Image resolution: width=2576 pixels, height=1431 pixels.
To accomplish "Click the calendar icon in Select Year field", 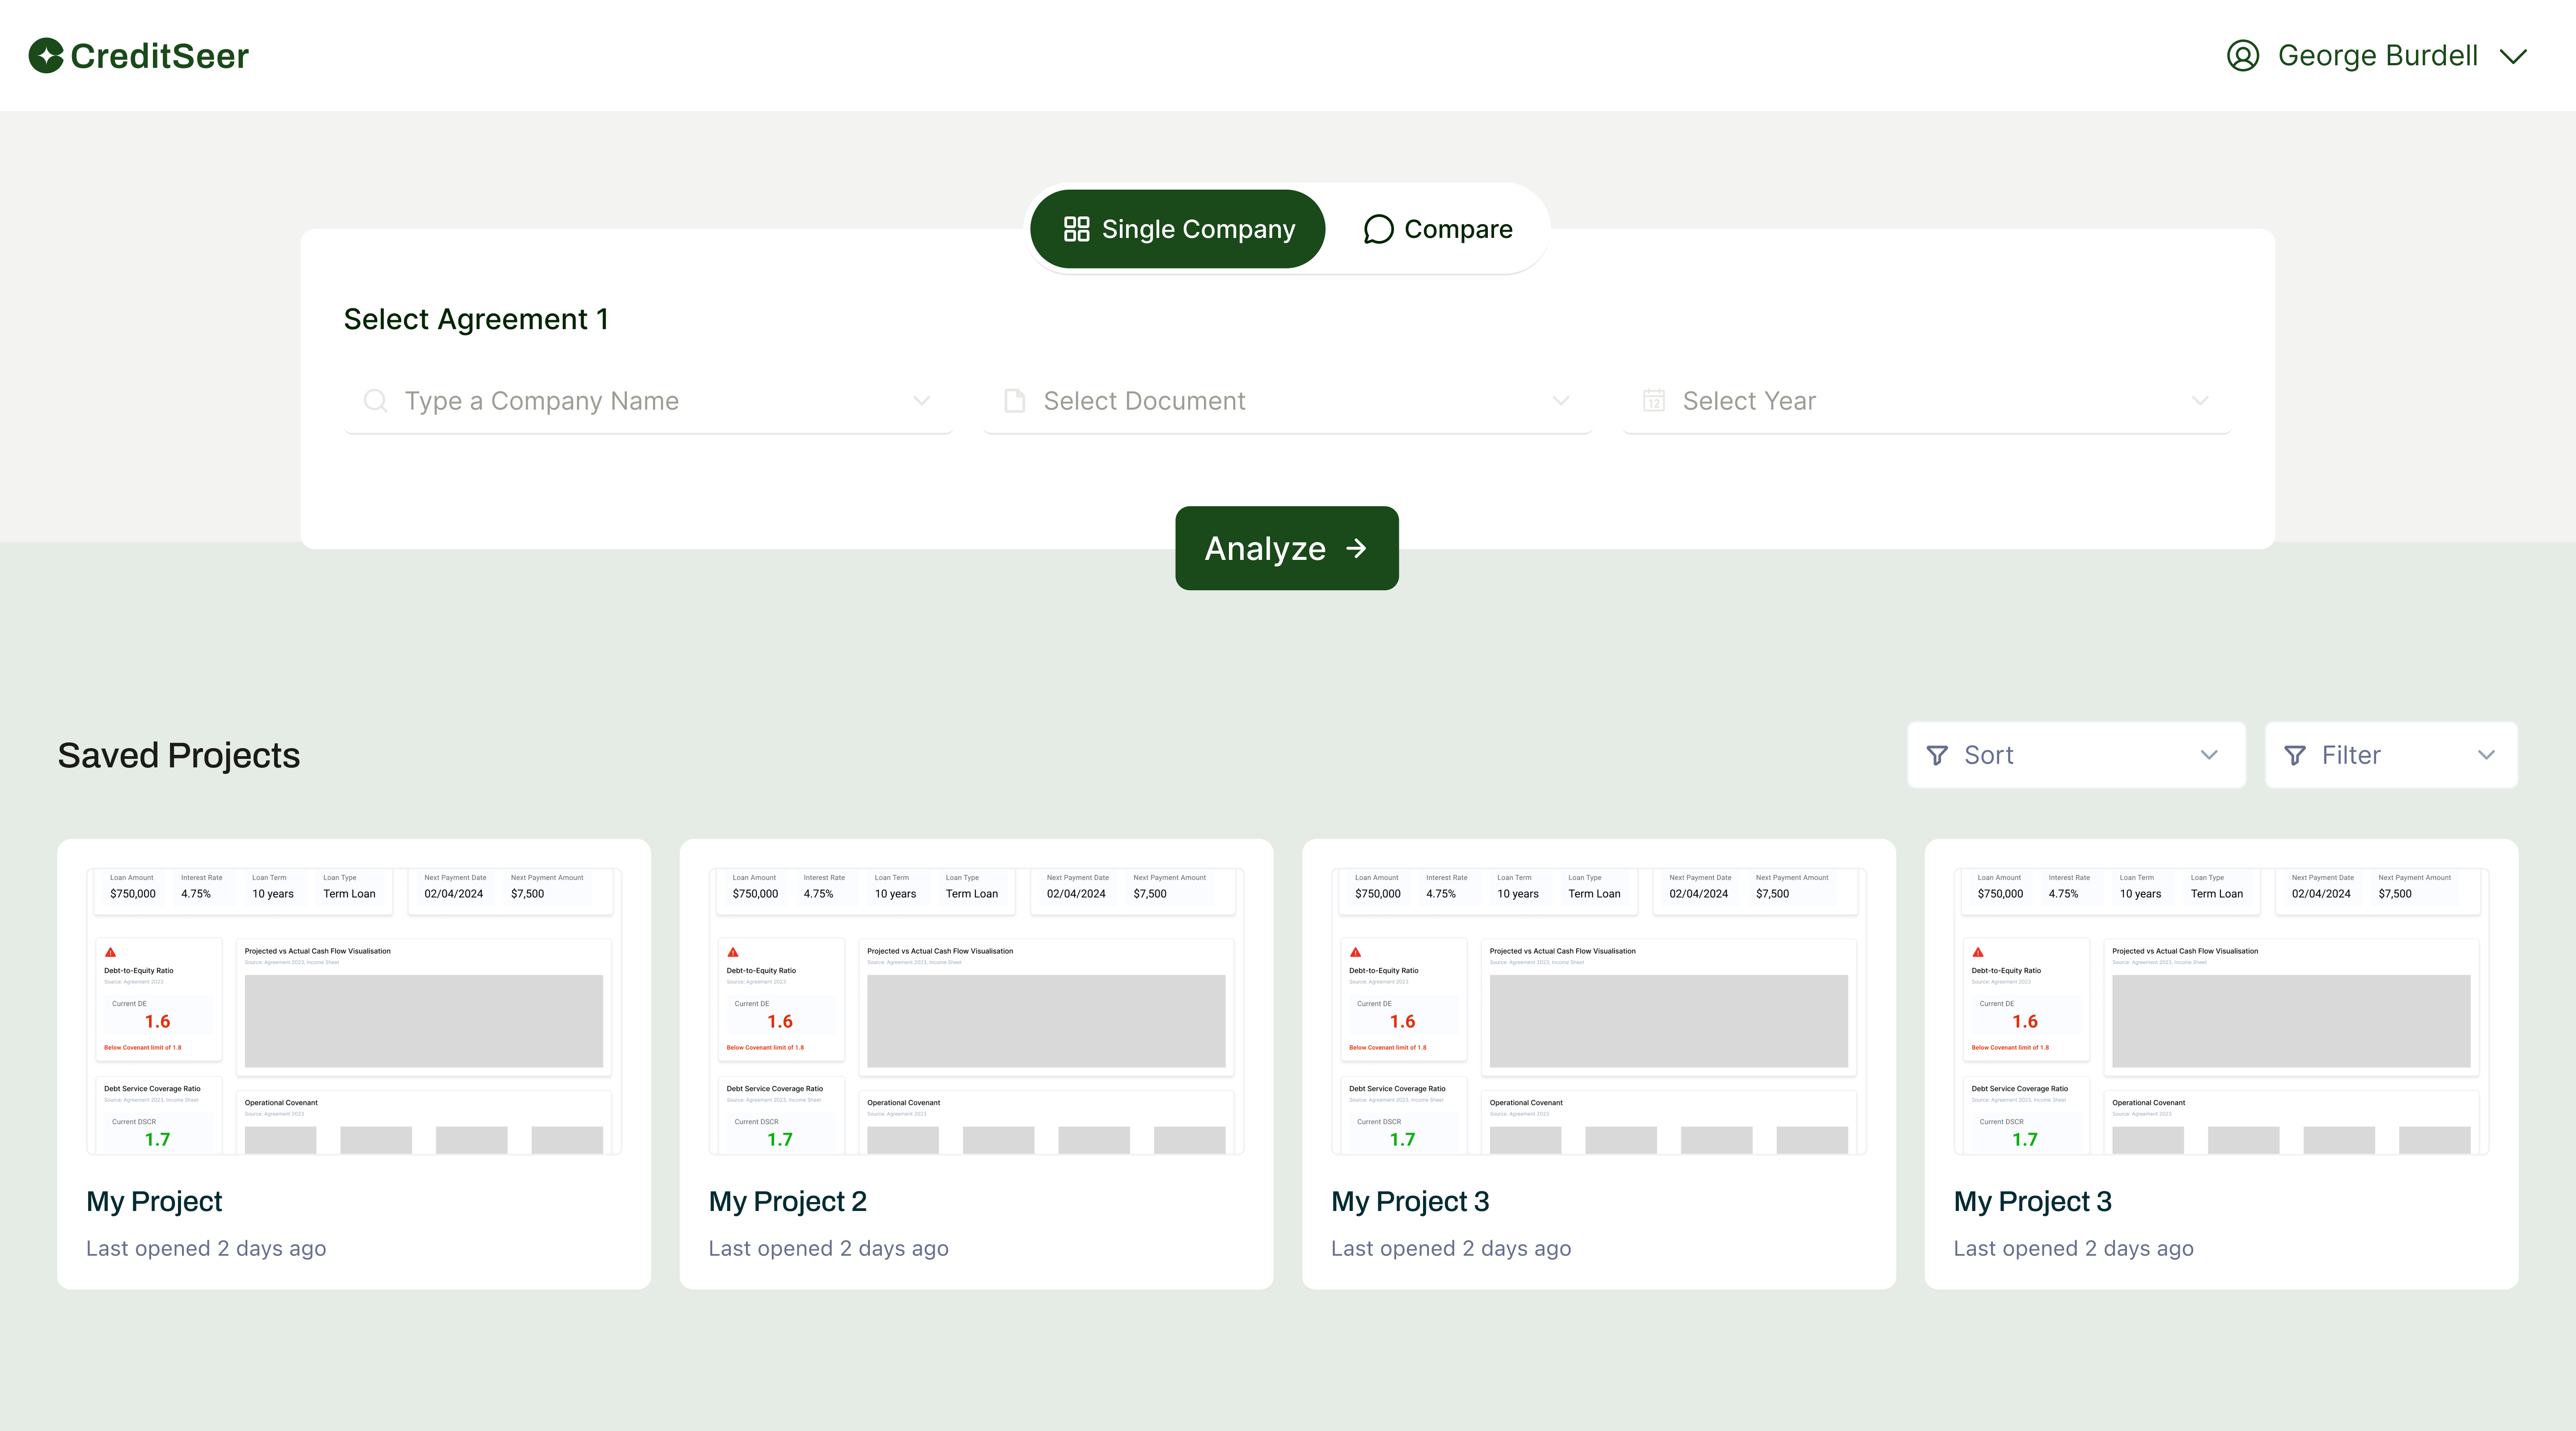I will [x=1654, y=400].
